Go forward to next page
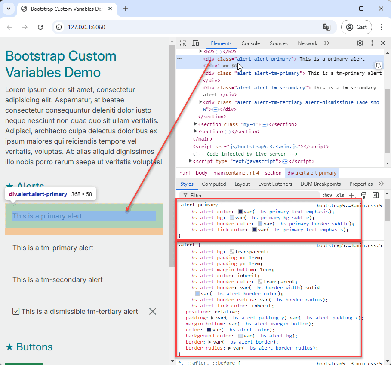The image size is (391, 365). (x=25, y=27)
